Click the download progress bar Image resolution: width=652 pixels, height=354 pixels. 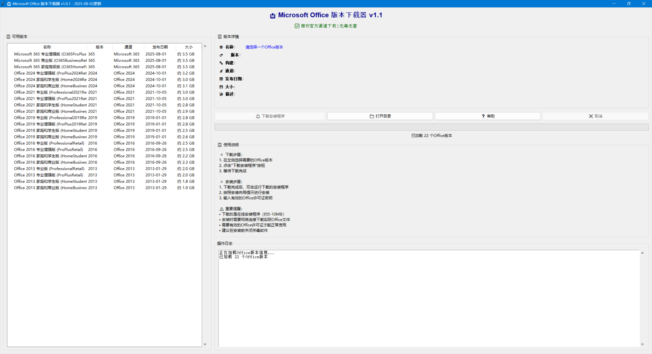[x=431, y=127]
